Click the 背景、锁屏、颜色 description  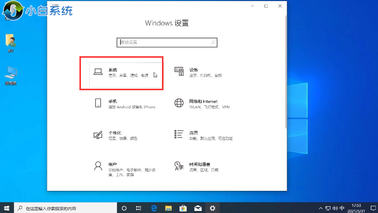[x=123, y=138]
